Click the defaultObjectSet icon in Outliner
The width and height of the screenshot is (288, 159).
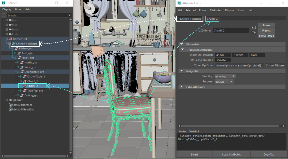click(11, 110)
